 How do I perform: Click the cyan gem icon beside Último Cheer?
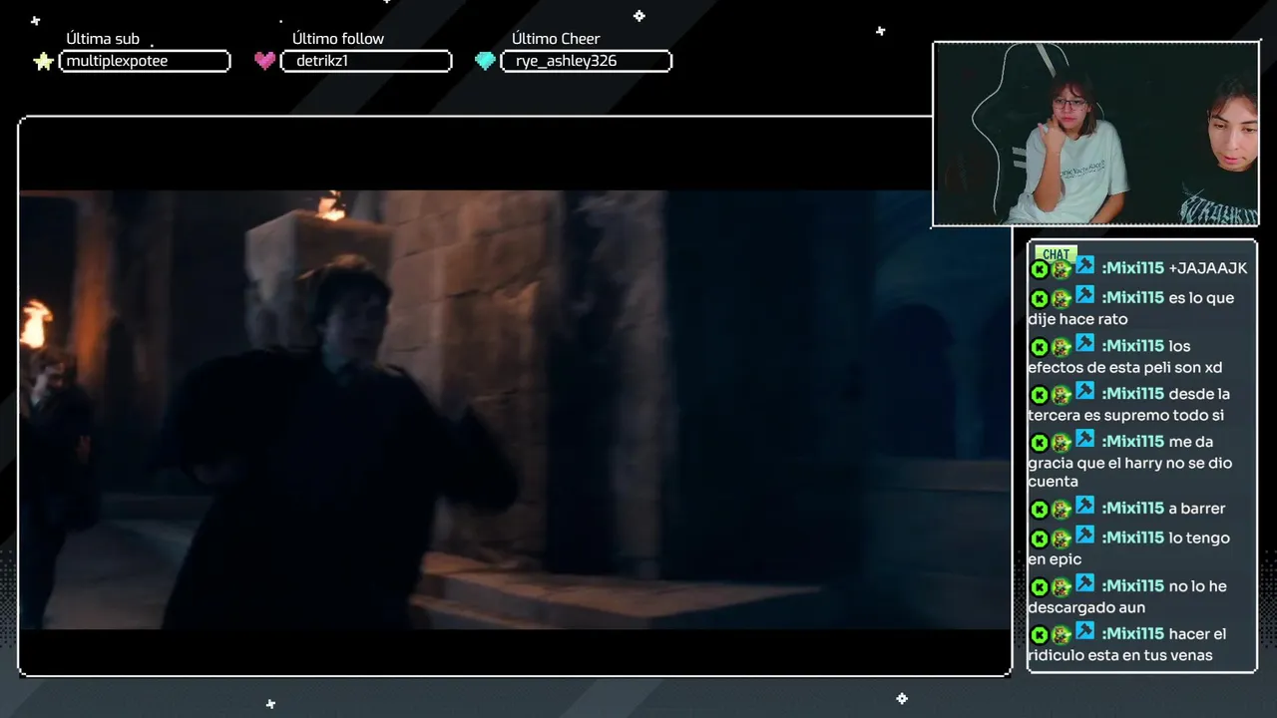coord(485,61)
